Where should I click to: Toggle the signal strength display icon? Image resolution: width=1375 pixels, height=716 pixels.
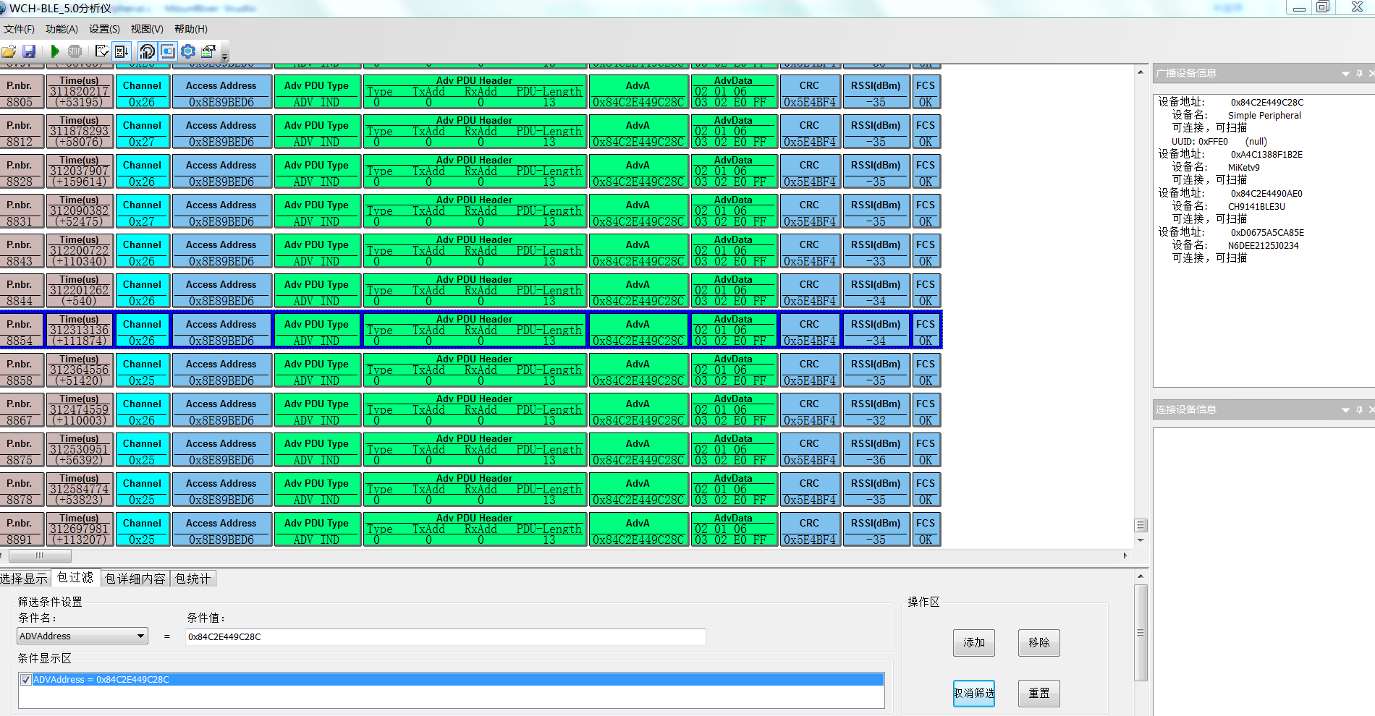pos(148,51)
